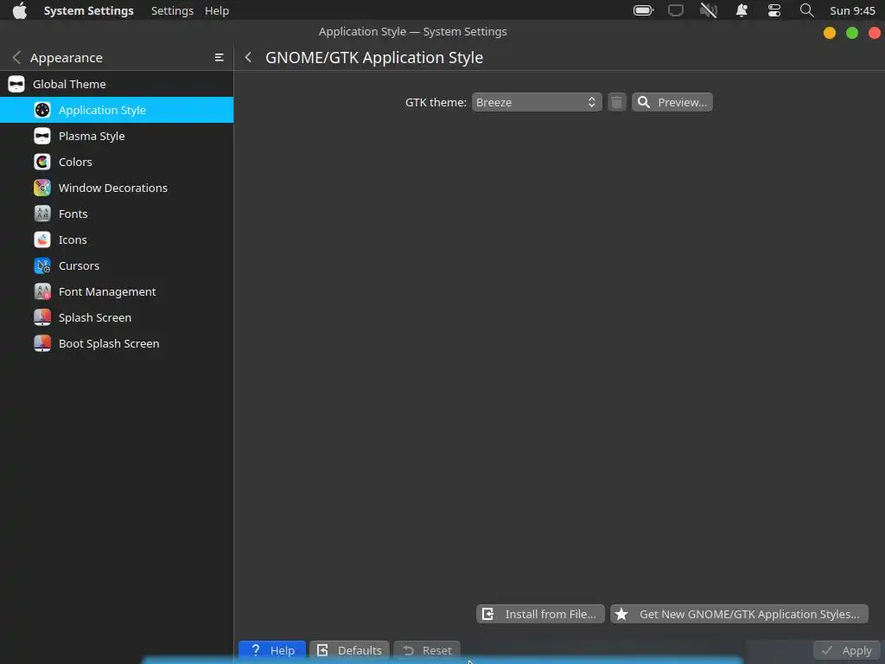The height and width of the screenshot is (664, 885).
Task: Click the Plasma Style icon
Action: click(42, 136)
